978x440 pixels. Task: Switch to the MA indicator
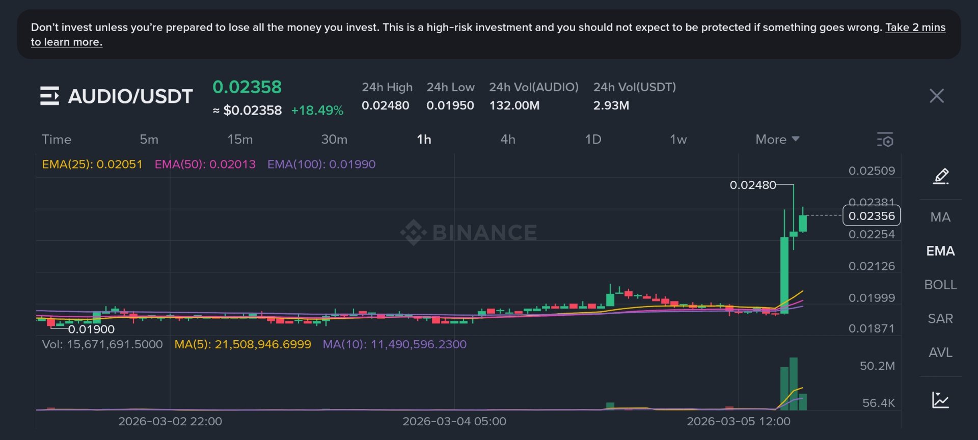click(940, 217)
